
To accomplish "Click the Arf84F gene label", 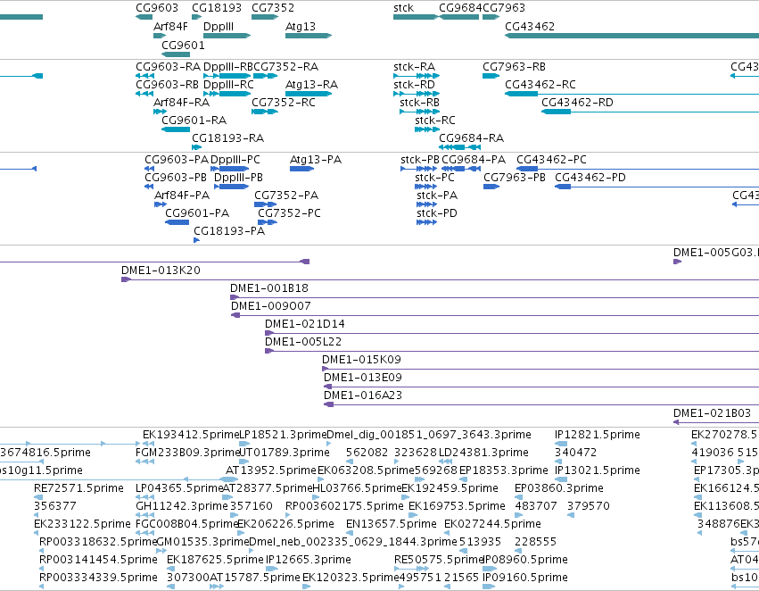I will (x=170, y=27).
